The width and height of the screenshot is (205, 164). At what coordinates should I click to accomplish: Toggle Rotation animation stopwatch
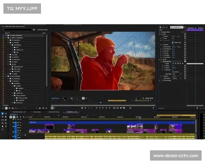tap(163, 45)
